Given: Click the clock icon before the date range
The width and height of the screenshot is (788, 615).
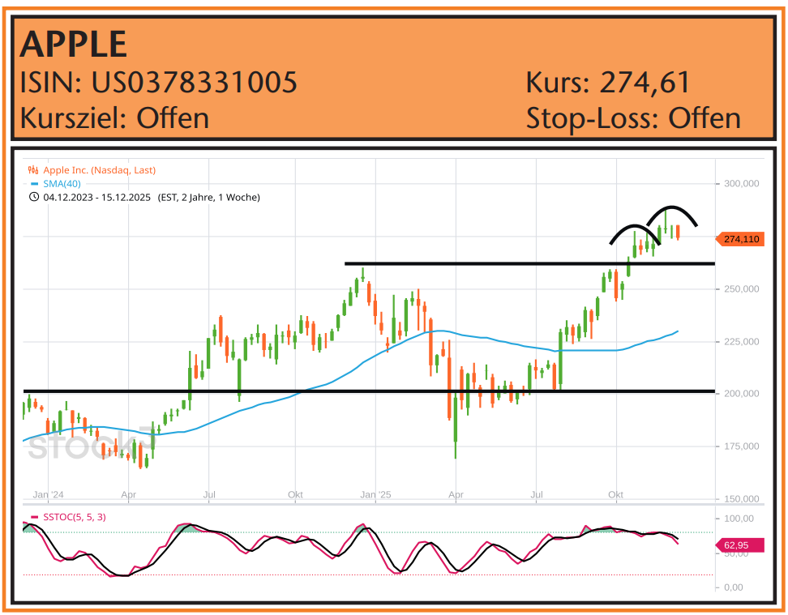Looking at the screenshot, I should (33, 197).
